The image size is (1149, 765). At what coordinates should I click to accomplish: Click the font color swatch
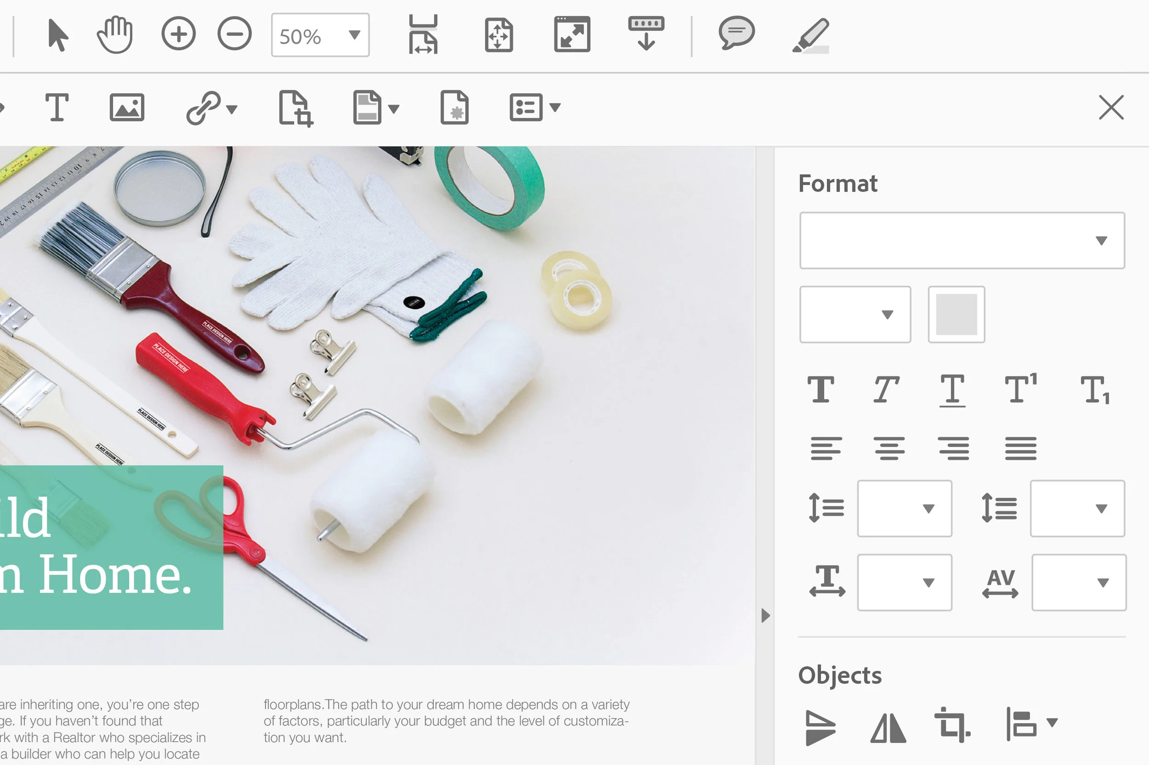(956, 314)
